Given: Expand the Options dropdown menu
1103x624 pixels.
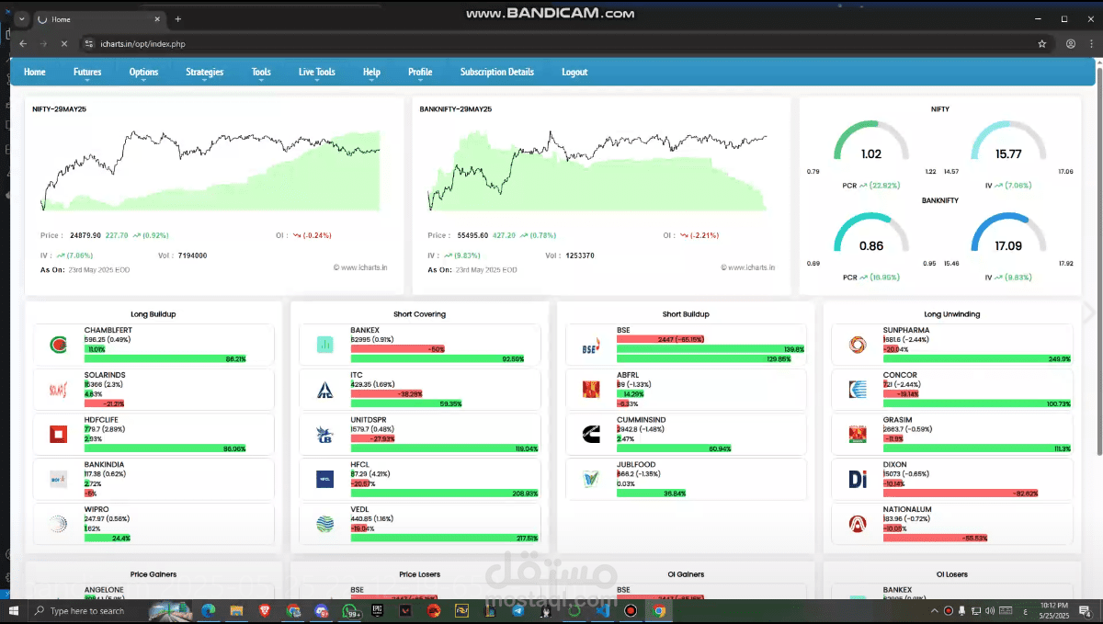Looking at the screenshot, I should click(144, 72).
